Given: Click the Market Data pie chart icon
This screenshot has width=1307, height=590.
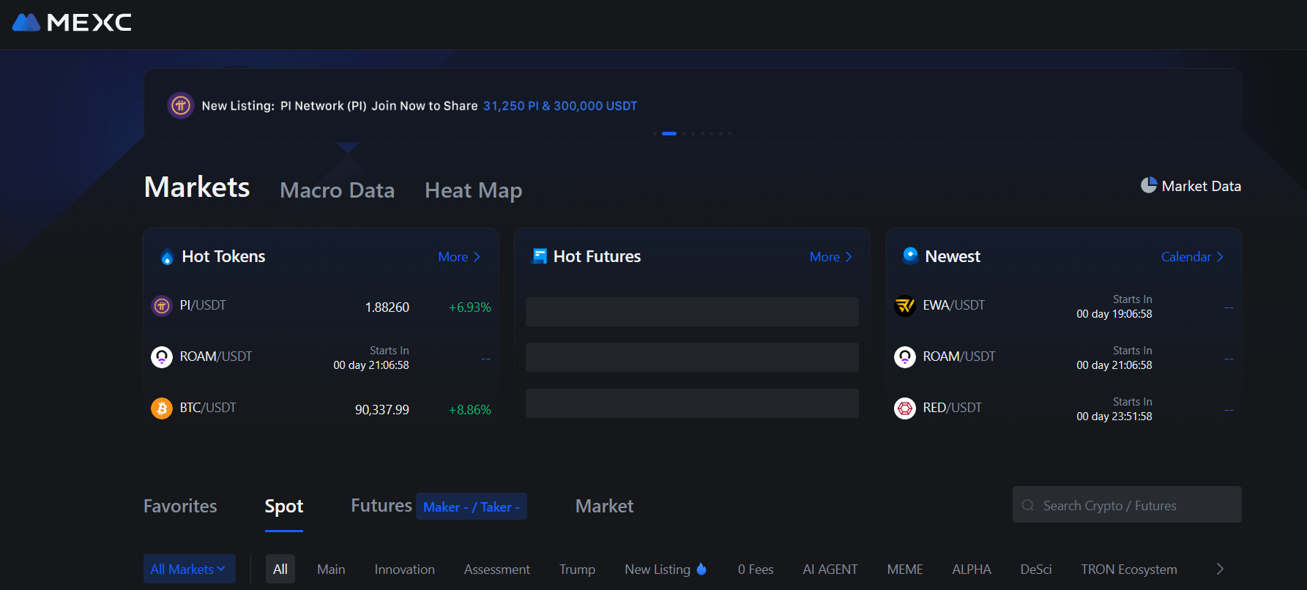Looking at the screenshot, I should click(1149, 185).
